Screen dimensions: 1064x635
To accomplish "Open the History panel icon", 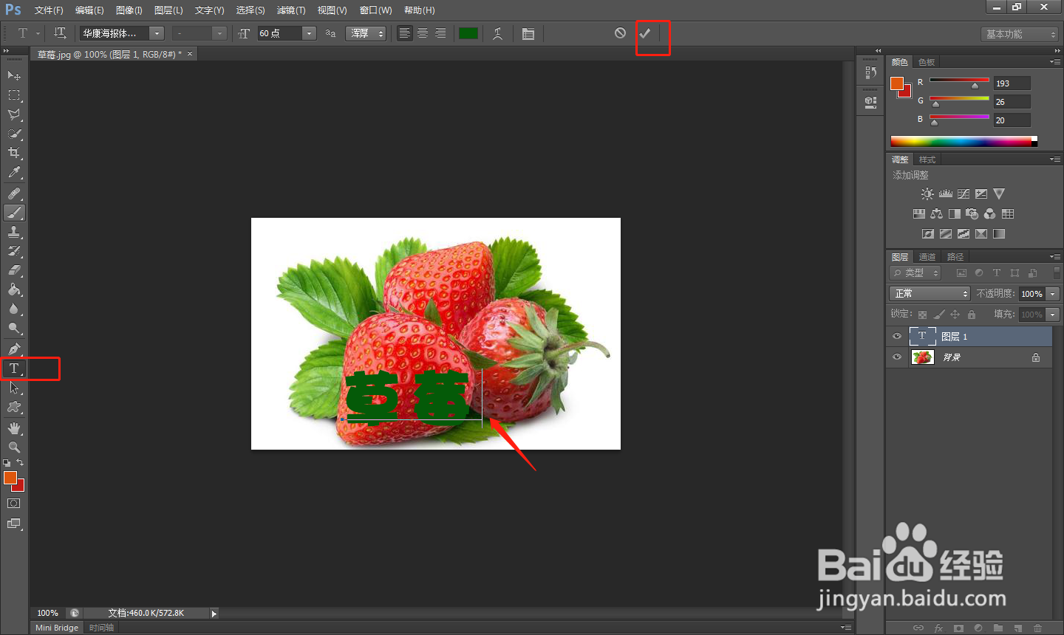I will 870,73.
